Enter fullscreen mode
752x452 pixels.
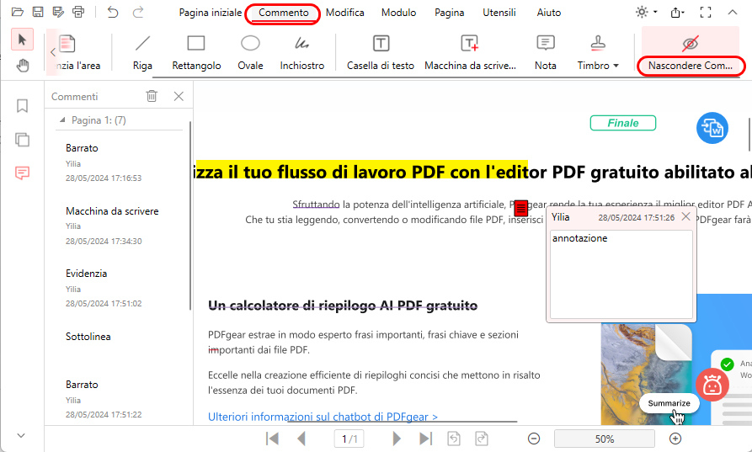(x=706, y=12)
